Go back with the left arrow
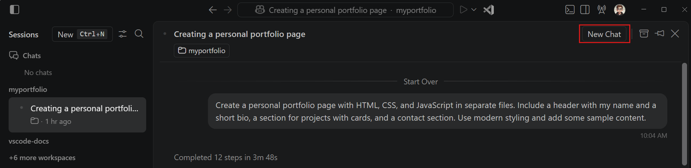Image resolution: width=691 pixels, height=168 pixels. coord(213,10)
